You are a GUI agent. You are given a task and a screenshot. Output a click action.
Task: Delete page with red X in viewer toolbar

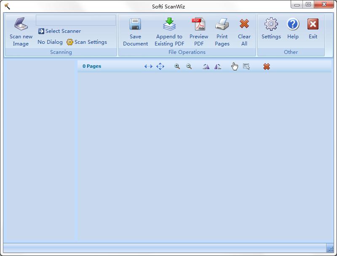click(x=267, y=67)
